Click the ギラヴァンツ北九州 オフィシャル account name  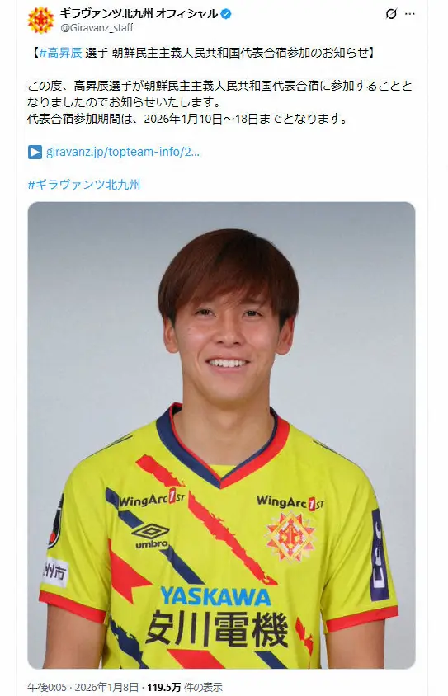click(x=139, y=14)
